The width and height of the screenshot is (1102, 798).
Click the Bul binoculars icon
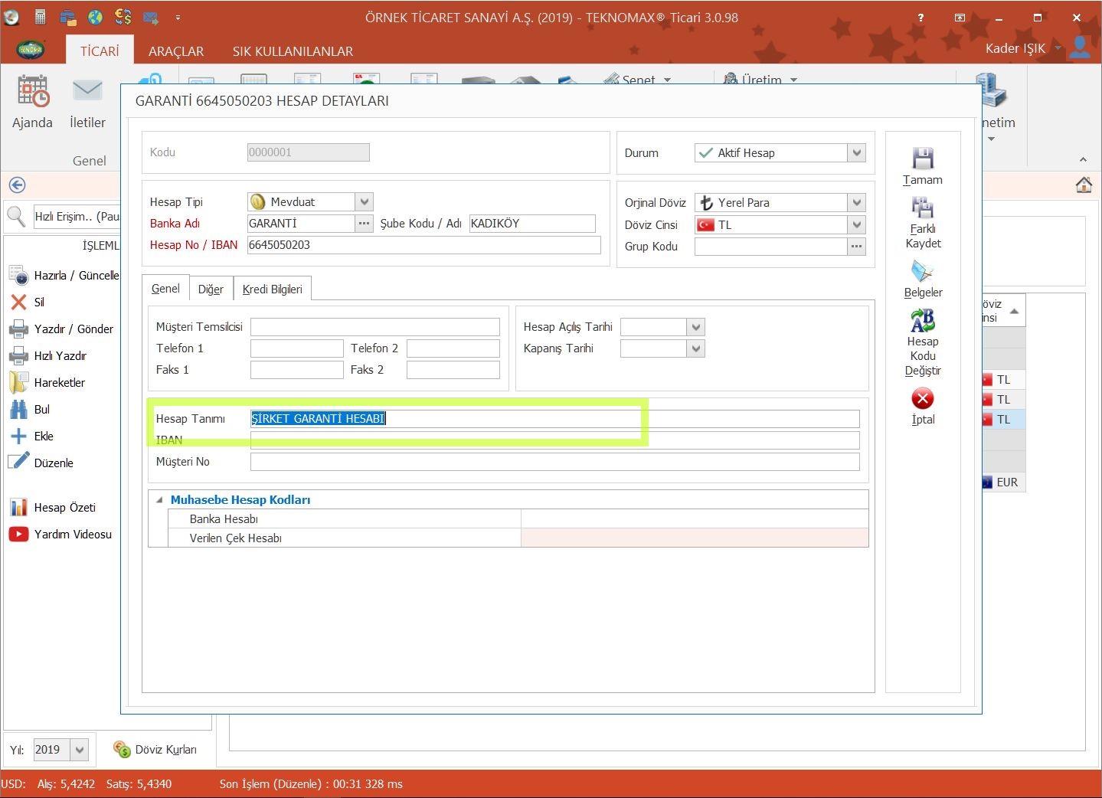(x=18, y=409)
